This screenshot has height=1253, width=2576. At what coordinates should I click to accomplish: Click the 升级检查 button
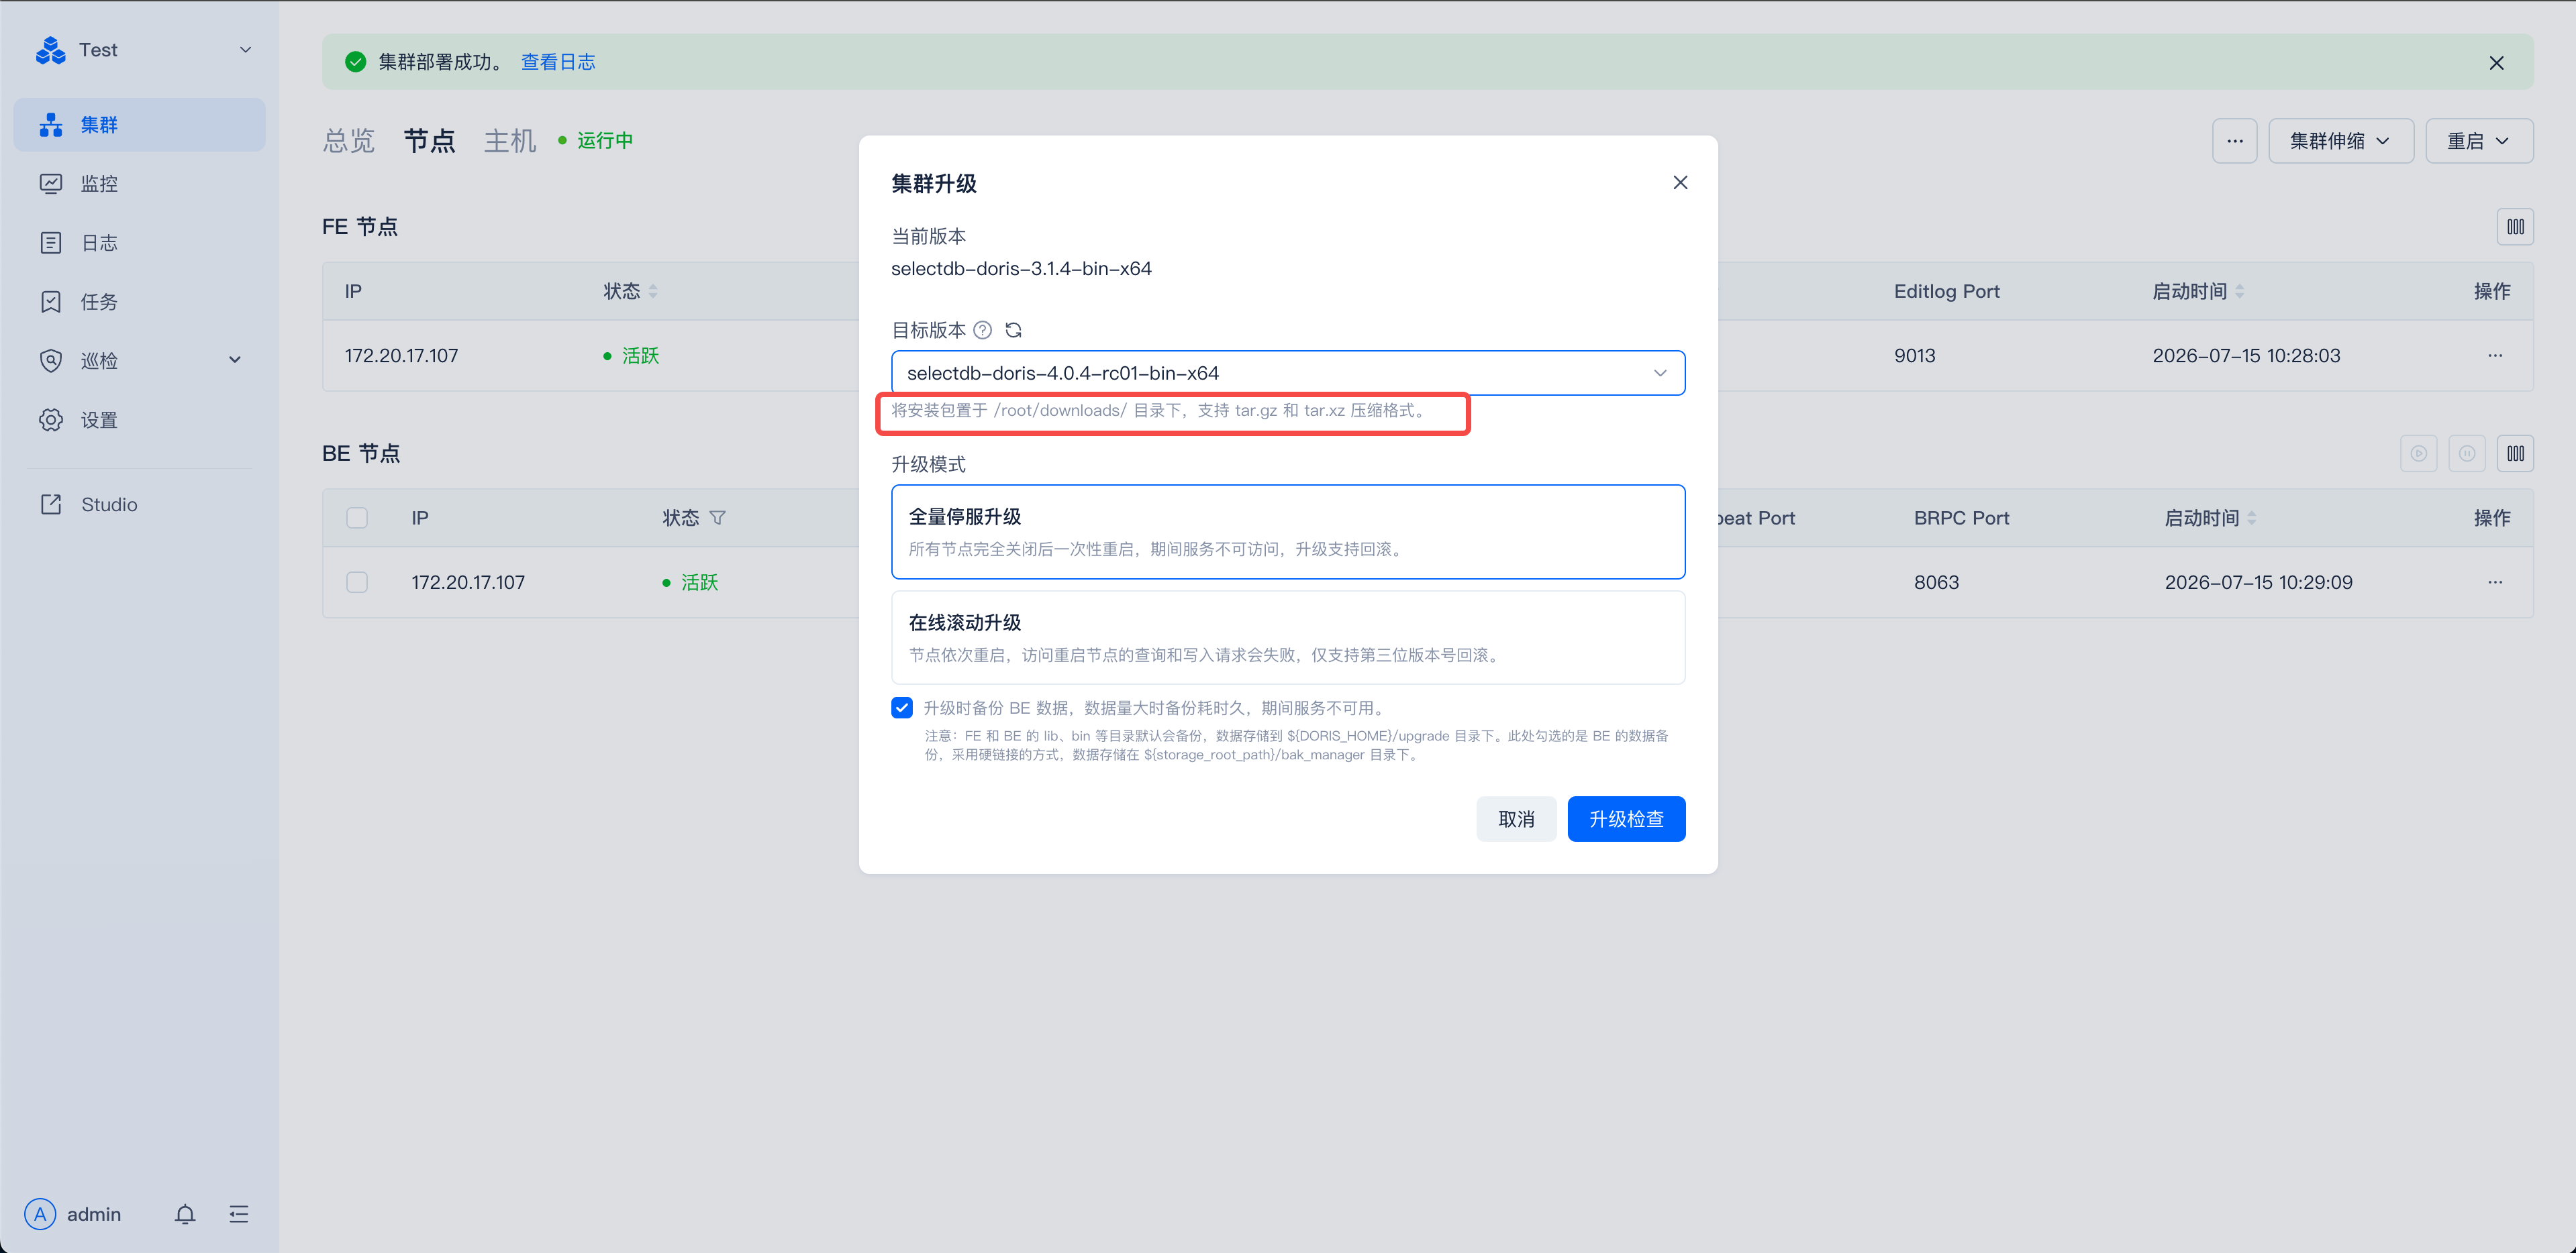point(1626,819)
